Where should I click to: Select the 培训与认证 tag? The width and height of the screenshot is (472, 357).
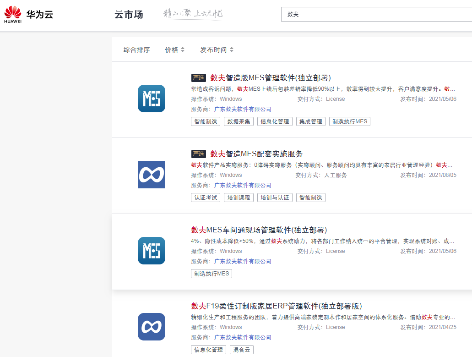coord(275,198)
